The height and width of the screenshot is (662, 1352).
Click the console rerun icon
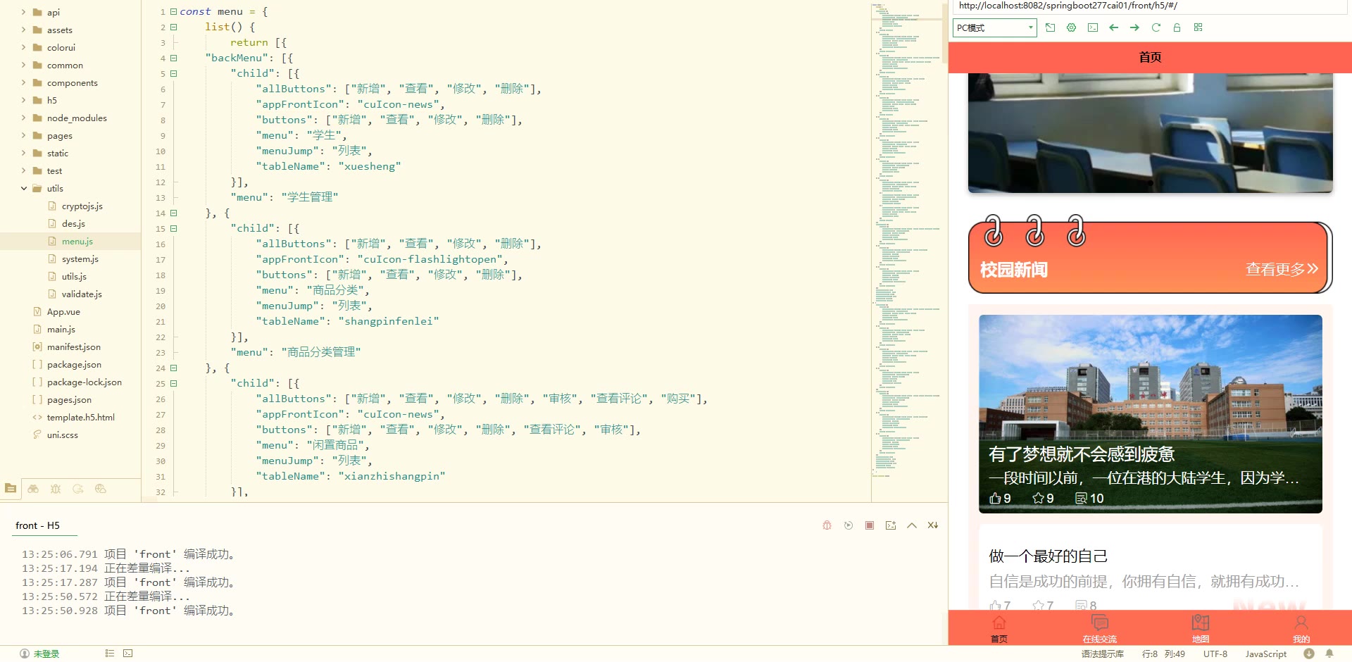(848, 525)
